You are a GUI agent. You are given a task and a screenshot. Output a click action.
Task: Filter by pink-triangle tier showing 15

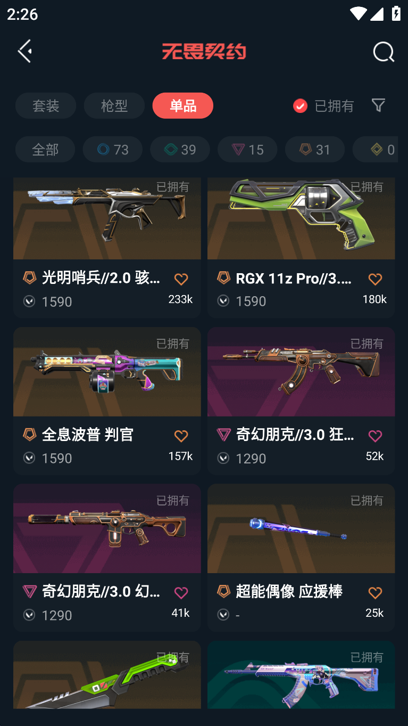pyautogui.click(x=248, y=149)
